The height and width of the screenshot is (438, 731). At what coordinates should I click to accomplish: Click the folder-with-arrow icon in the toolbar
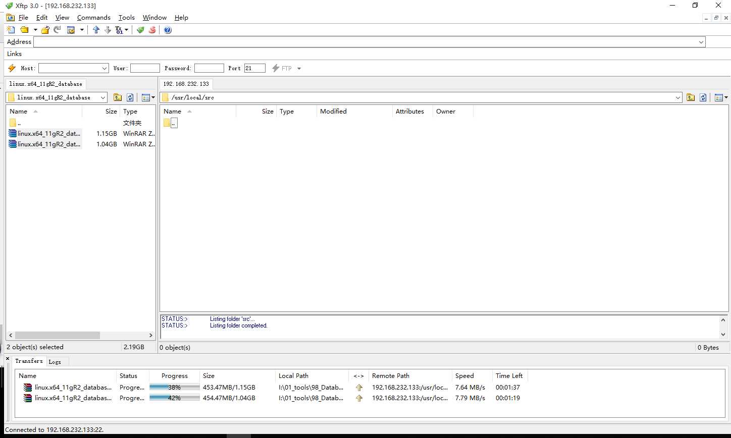coord(45,30)
